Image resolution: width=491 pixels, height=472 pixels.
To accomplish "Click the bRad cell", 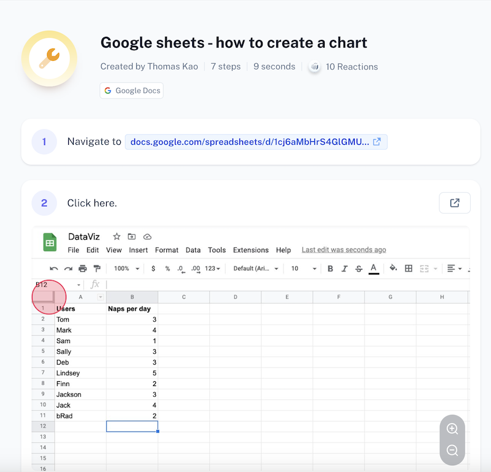I will [80, 416].
